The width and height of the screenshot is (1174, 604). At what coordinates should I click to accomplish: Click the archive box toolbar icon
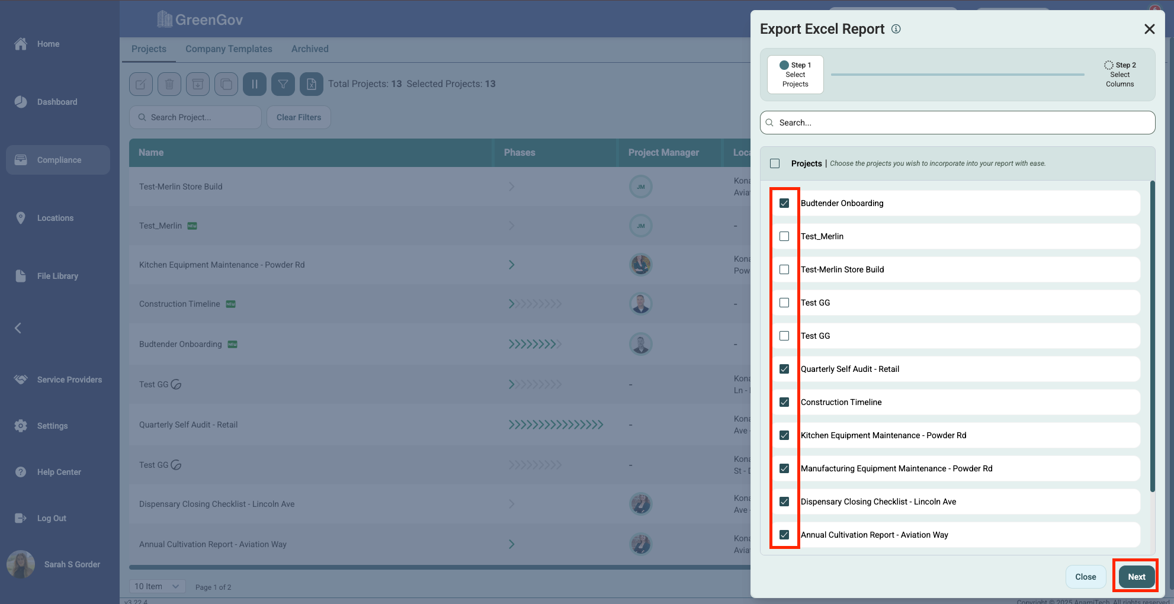click(x=198, y=84)
